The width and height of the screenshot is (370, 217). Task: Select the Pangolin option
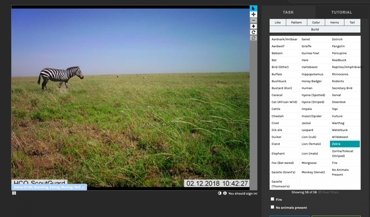[x=345, y=46]
